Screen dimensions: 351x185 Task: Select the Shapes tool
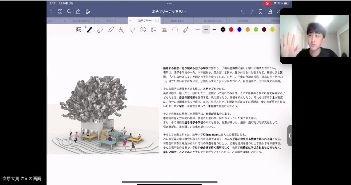122,30
